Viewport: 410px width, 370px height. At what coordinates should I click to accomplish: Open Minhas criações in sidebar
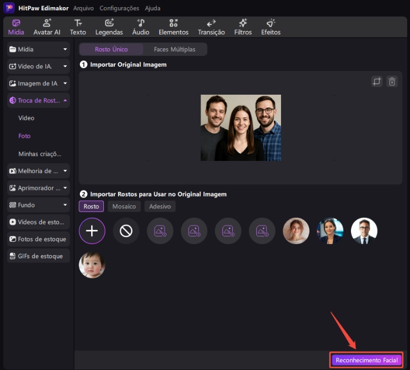[x=39, y=154]
